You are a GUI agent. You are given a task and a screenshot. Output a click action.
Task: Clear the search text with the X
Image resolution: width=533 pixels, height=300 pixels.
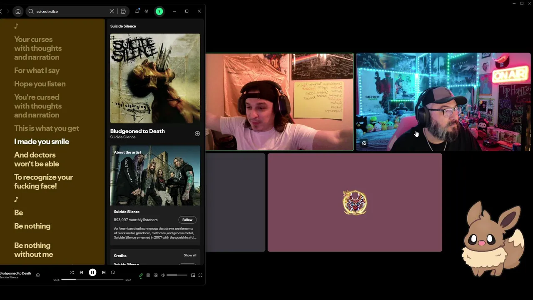[112, 11]
